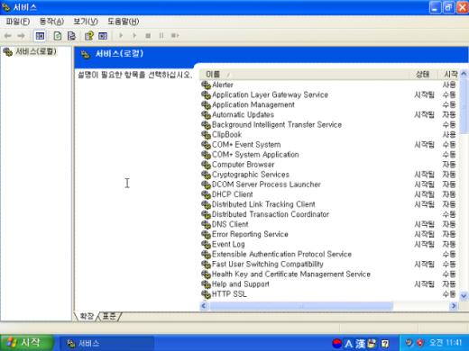The width and height of the screenshot is (469, 351).
Task: Select DCOM Server Process Launcher
Action: (266, 184)
